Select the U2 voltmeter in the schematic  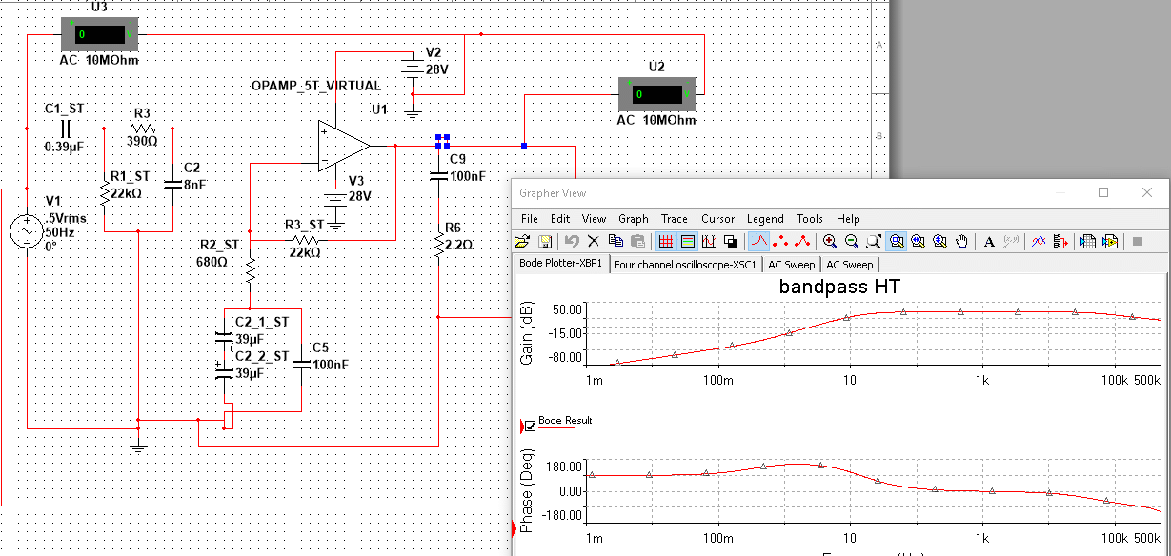pos(656,94)
